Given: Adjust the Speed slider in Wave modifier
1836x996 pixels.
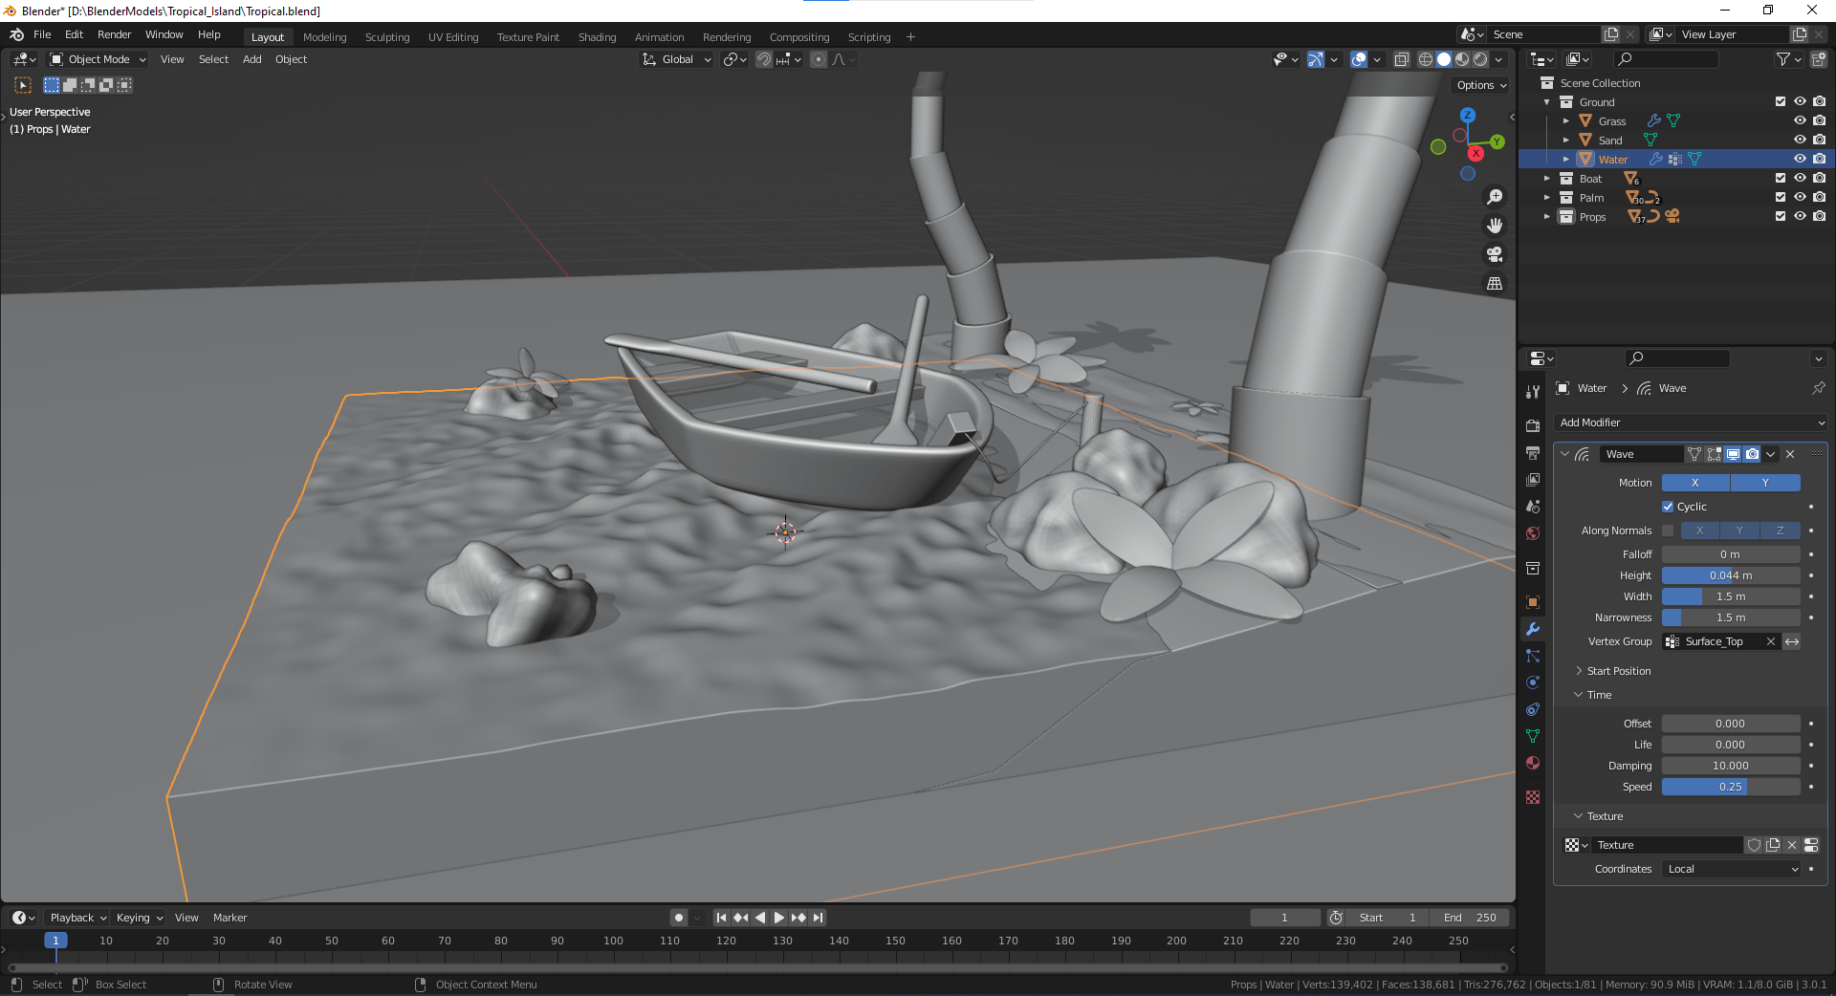Looking at the screenshot, I should pos(1730,787).
